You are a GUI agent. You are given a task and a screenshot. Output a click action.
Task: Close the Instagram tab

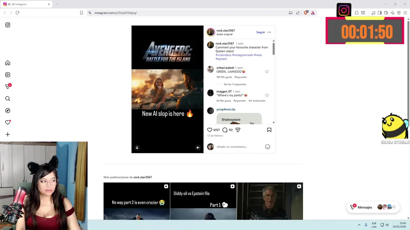pos(49,4)
